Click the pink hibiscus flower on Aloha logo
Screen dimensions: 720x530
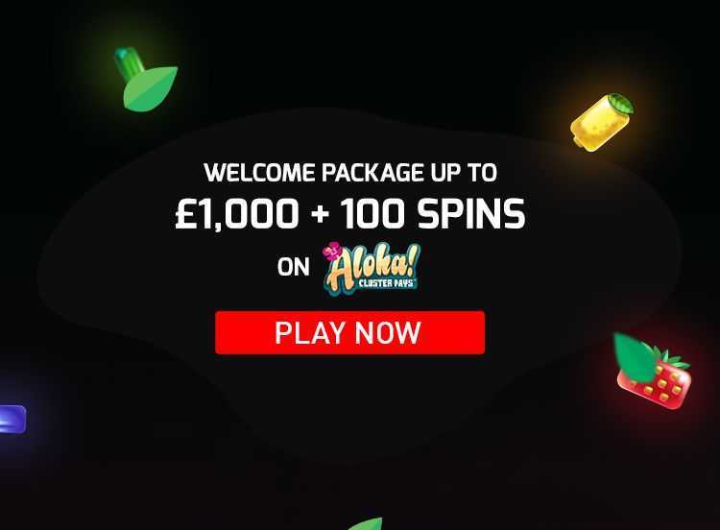click(x=332, y=253)
